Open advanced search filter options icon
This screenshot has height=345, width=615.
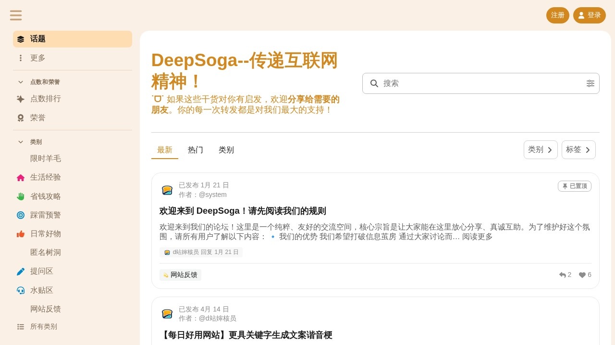tap(590, 83)
